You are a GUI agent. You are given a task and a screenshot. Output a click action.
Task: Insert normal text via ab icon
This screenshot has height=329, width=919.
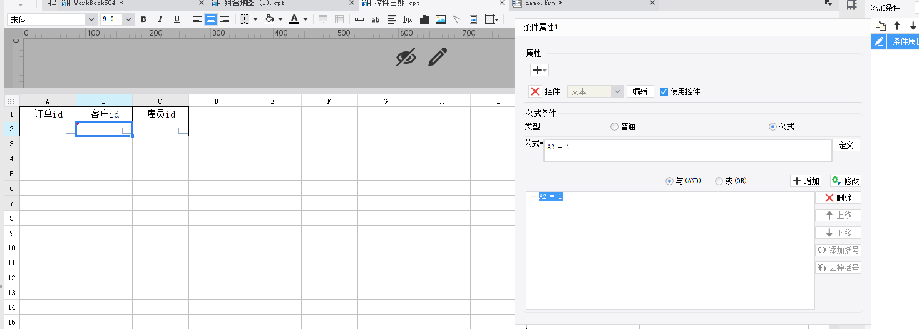click(x=376, y=19)
